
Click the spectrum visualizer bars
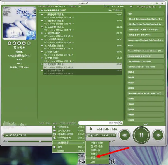(x=15, y=124)
